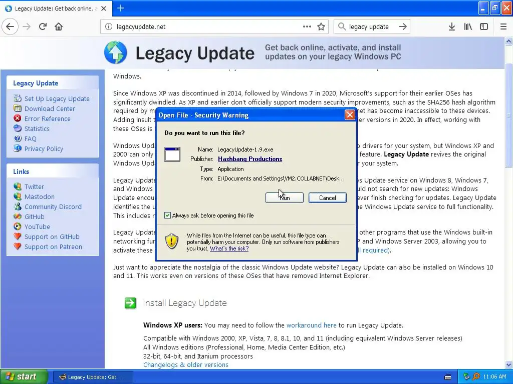The width and height of the screenshot is (513, 384).
Task: Submit search with arrow in search box
Action: pos(403,26)
